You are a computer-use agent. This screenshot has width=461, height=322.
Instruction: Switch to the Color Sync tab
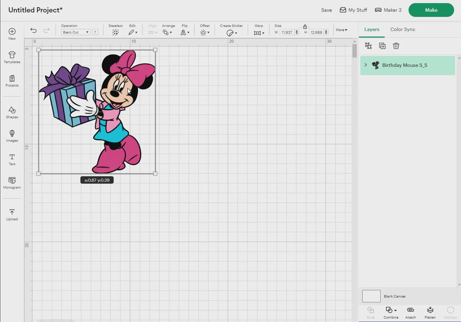coord(403,29)
